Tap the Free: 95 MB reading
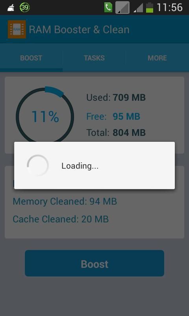Viewport: 189px width, 316px height. pos(113,117)
